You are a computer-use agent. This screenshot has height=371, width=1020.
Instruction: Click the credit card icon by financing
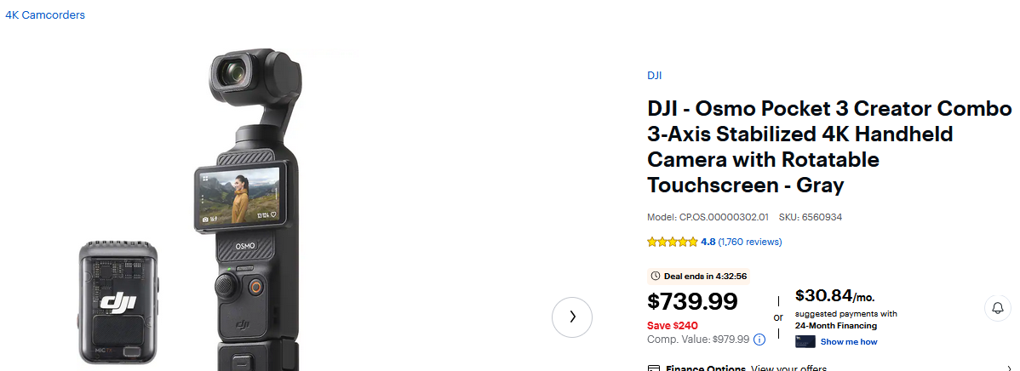tap(805, 342)
